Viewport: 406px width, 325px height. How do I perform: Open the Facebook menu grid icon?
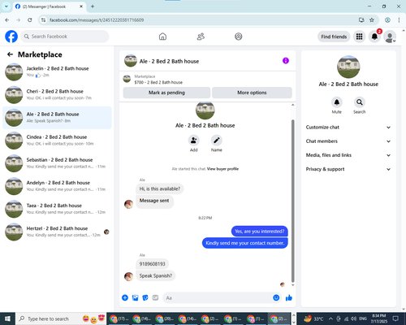click(359, 37)
